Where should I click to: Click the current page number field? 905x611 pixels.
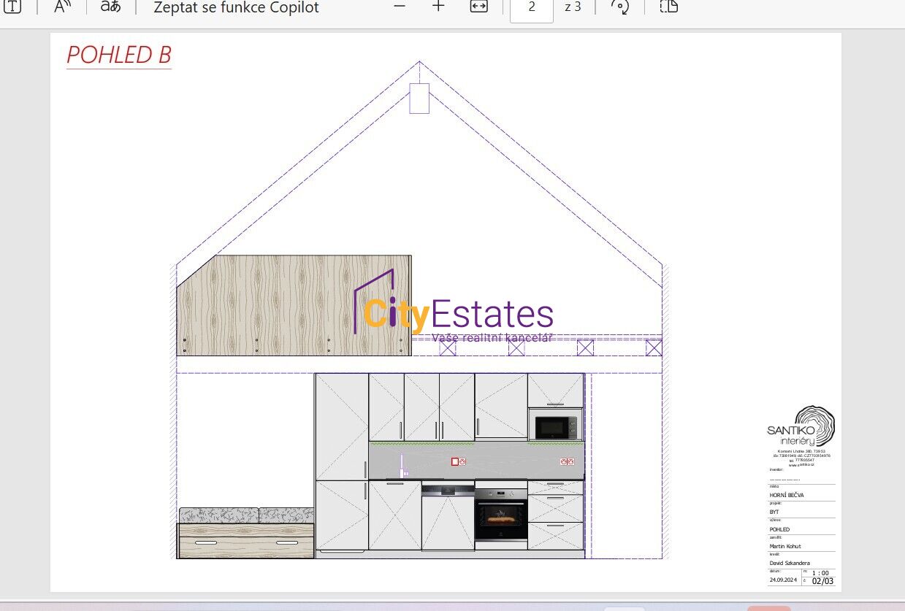(531, 8)
